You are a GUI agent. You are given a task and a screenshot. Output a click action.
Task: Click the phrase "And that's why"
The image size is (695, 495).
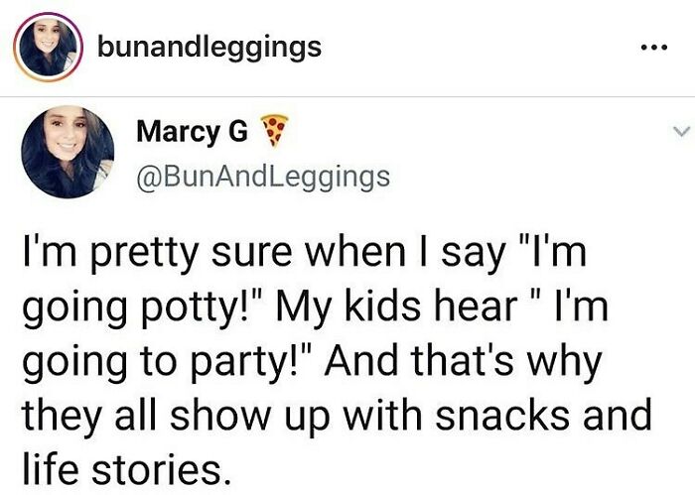point(464,361)
